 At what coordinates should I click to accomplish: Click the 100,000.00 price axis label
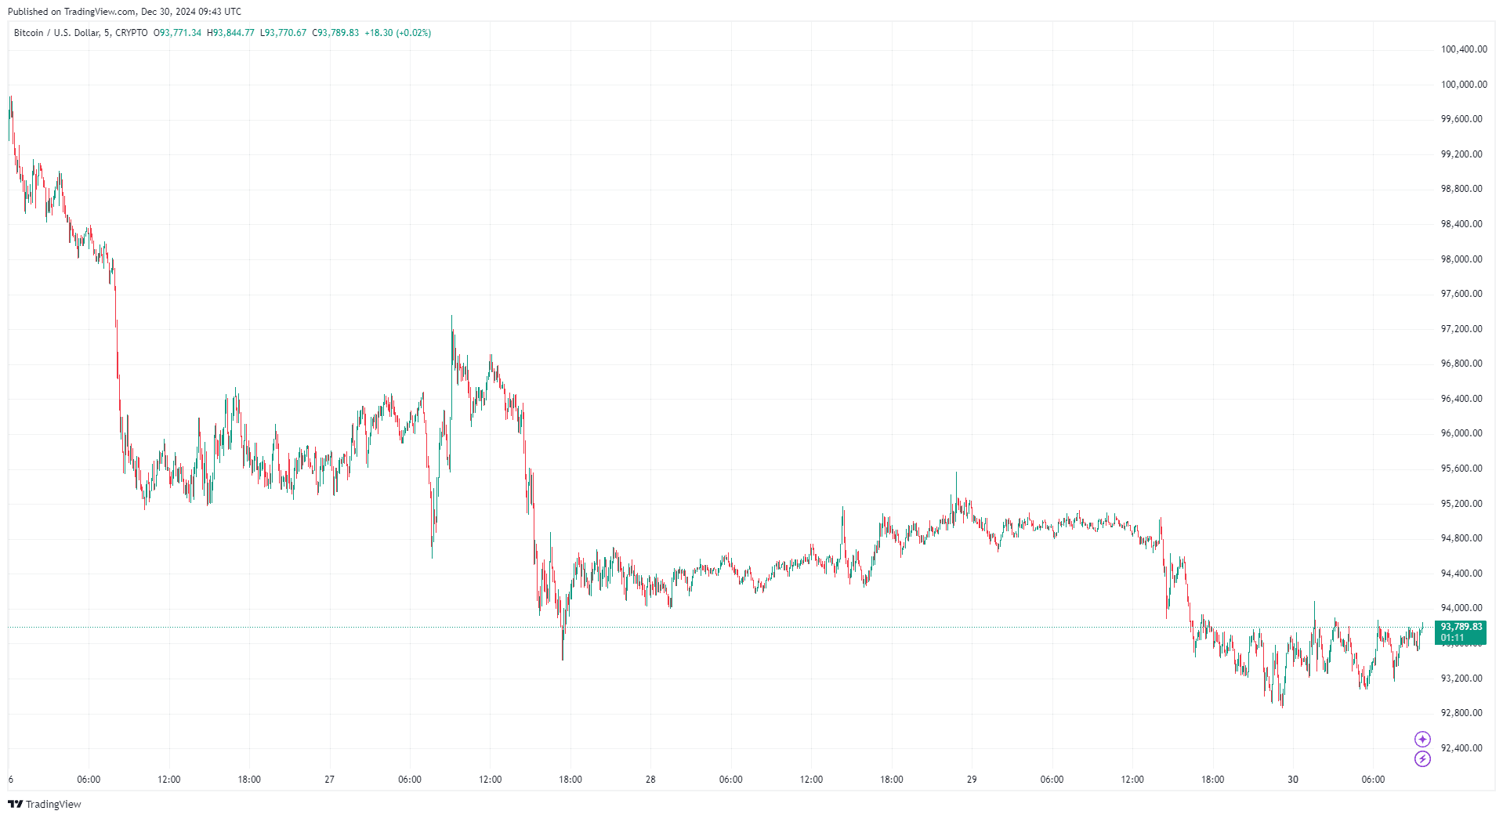pyautogui.click(x=1464, y=85)
